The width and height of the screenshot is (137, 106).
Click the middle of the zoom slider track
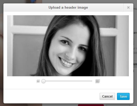click(x=67, y=81)
